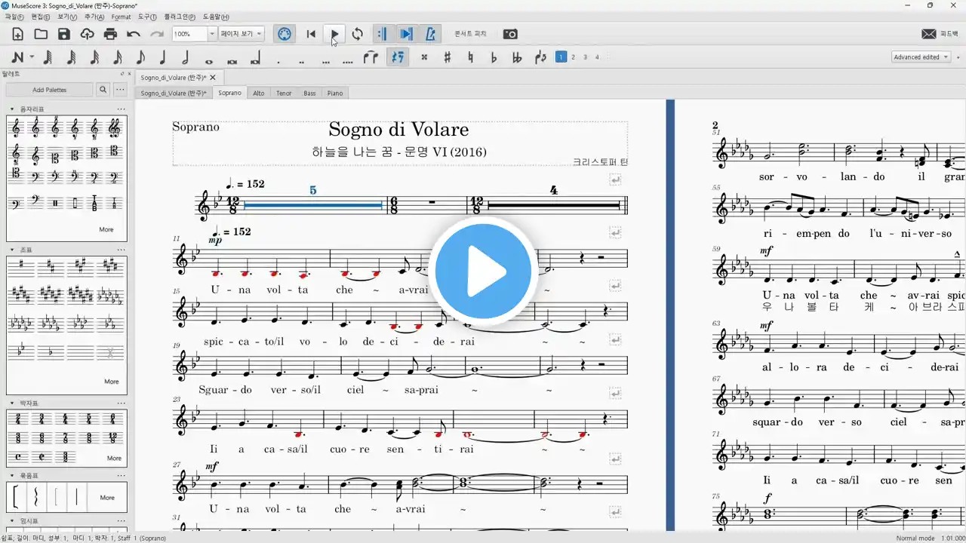Screen dimensions: 966x543
Task: Undo the last action
Action: (x=134, y=34)
